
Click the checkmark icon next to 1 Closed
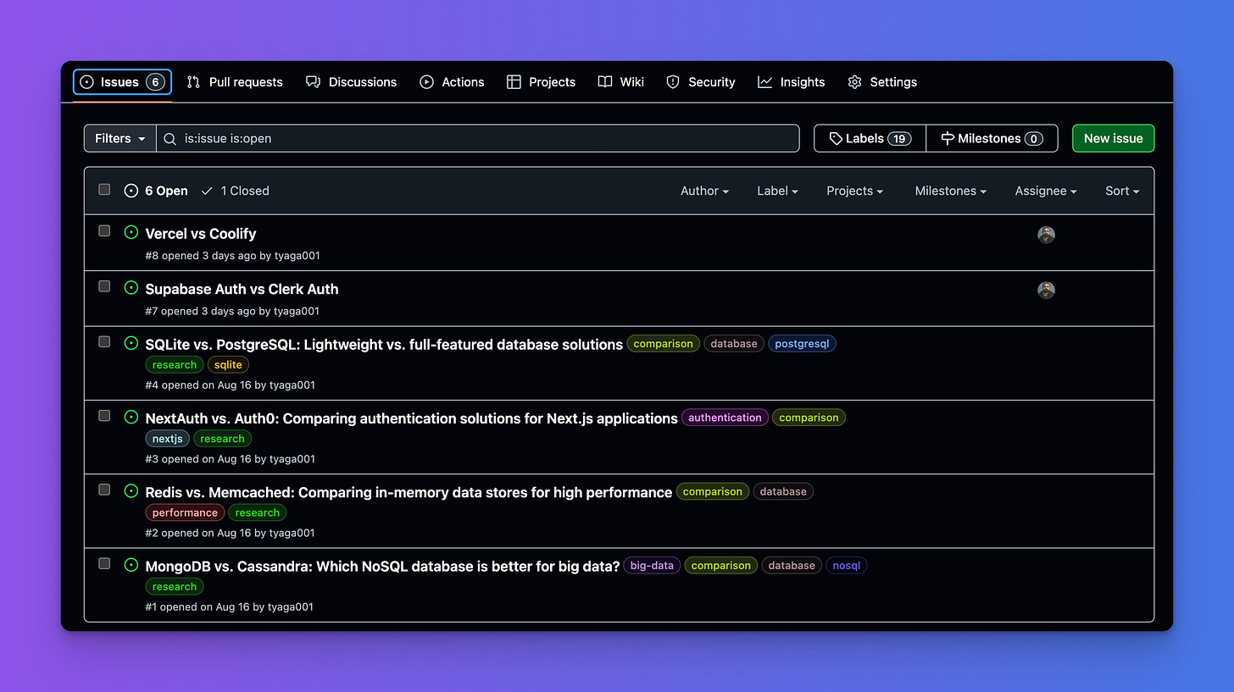[207, 191]
